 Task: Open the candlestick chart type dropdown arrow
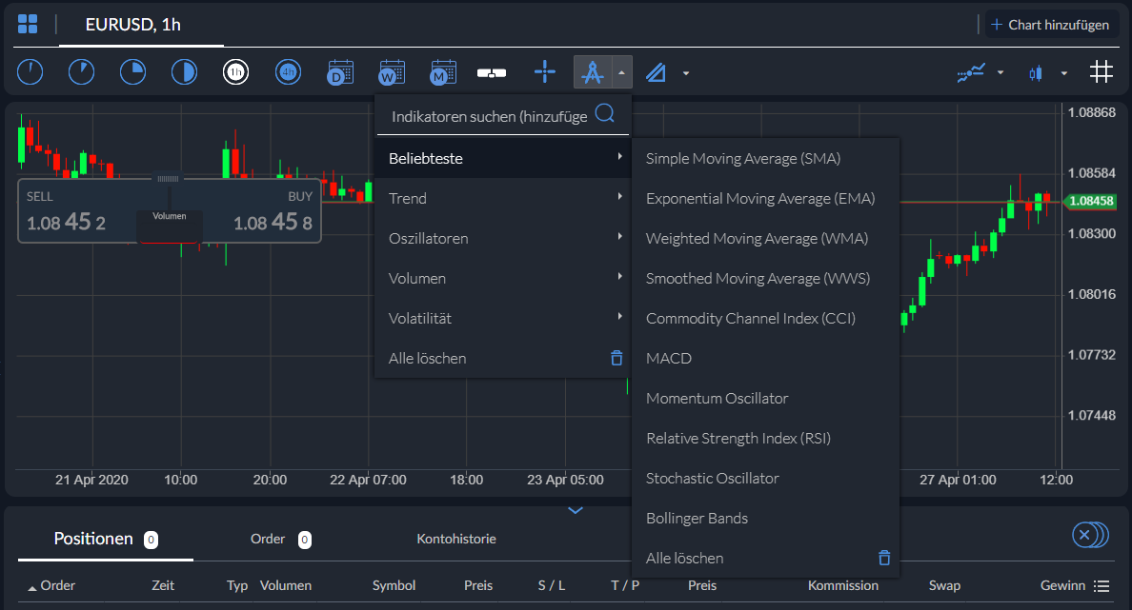[x=1064, y=73]
